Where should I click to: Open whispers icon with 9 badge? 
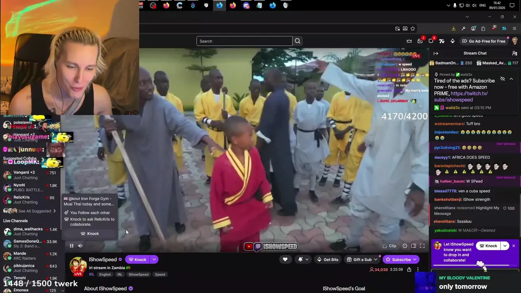[x=431, y=41]
